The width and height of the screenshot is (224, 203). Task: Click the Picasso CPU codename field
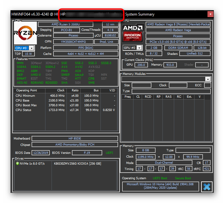[x=73, y=36]
